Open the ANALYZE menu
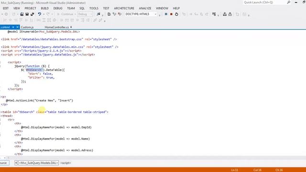The width and height of the screenshot is (306, 172). [x=145, y=8]
